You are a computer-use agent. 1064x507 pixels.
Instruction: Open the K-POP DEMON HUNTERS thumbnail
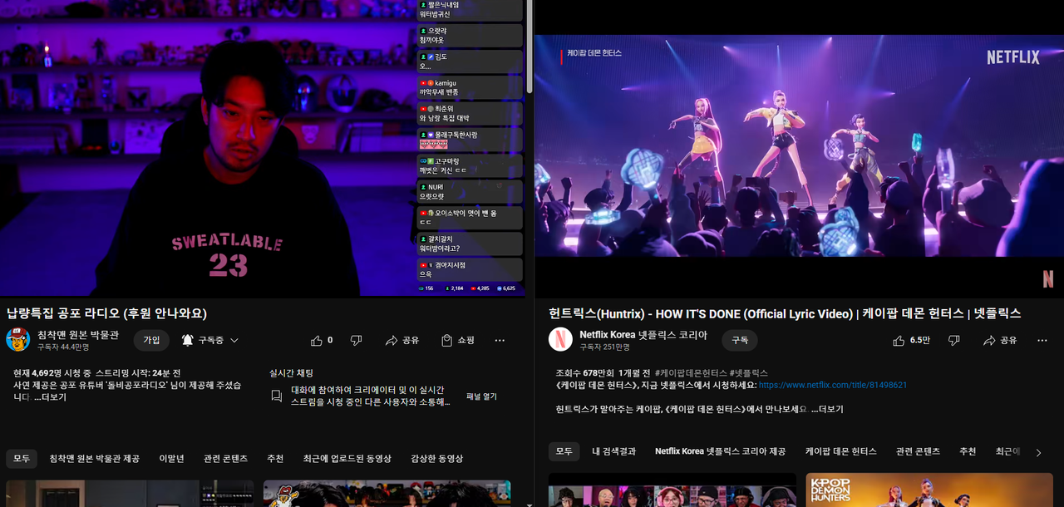tap(930, 490)
